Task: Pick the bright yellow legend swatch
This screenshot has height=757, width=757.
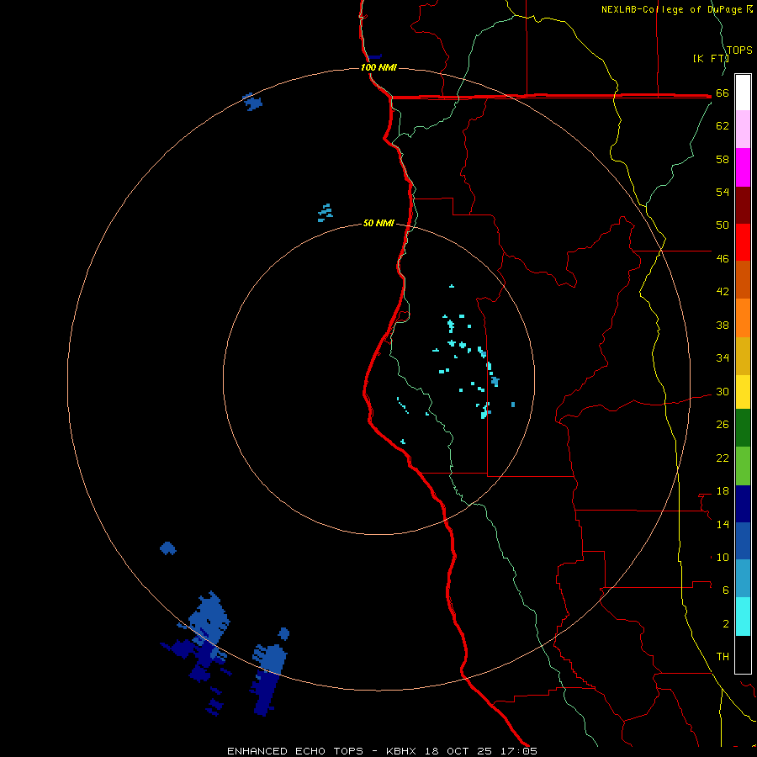Action: (743, 392)
